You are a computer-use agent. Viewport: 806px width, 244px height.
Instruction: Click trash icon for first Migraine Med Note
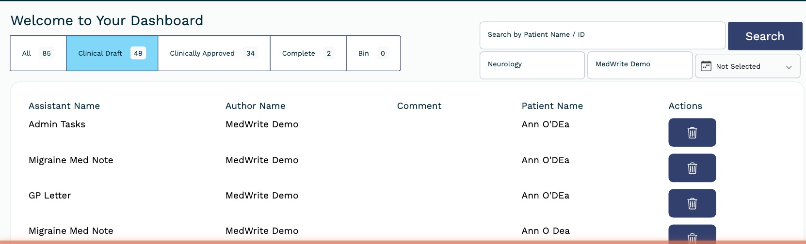692,168
